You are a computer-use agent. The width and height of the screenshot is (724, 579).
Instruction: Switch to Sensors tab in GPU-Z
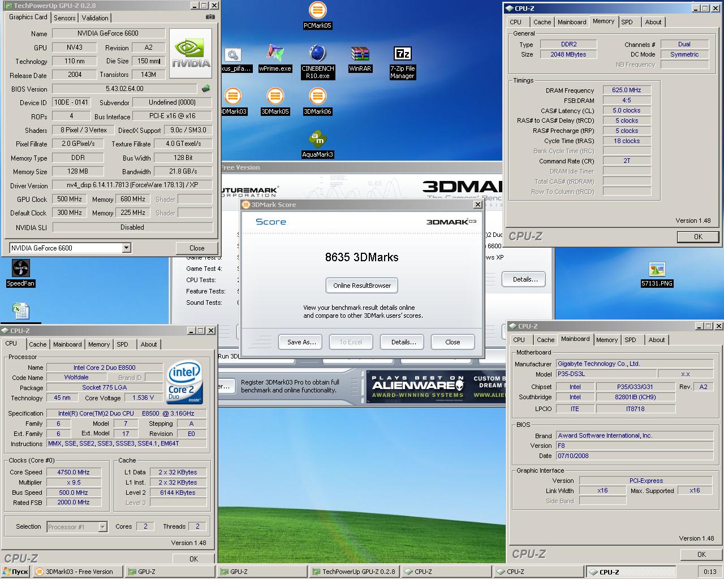[x=64, y=18]
